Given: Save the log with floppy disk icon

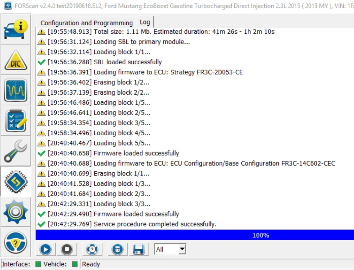Looking at the screenshot, I should (139, 250).
